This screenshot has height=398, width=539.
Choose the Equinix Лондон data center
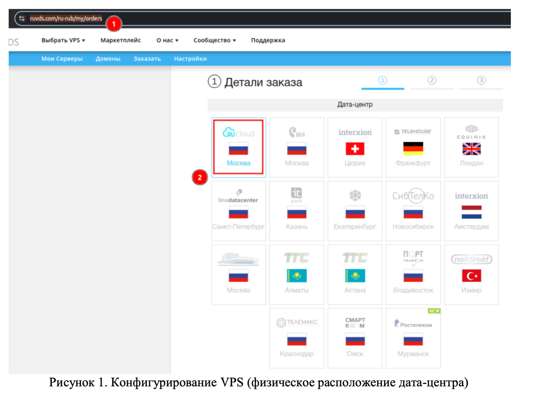click(471, 147)
